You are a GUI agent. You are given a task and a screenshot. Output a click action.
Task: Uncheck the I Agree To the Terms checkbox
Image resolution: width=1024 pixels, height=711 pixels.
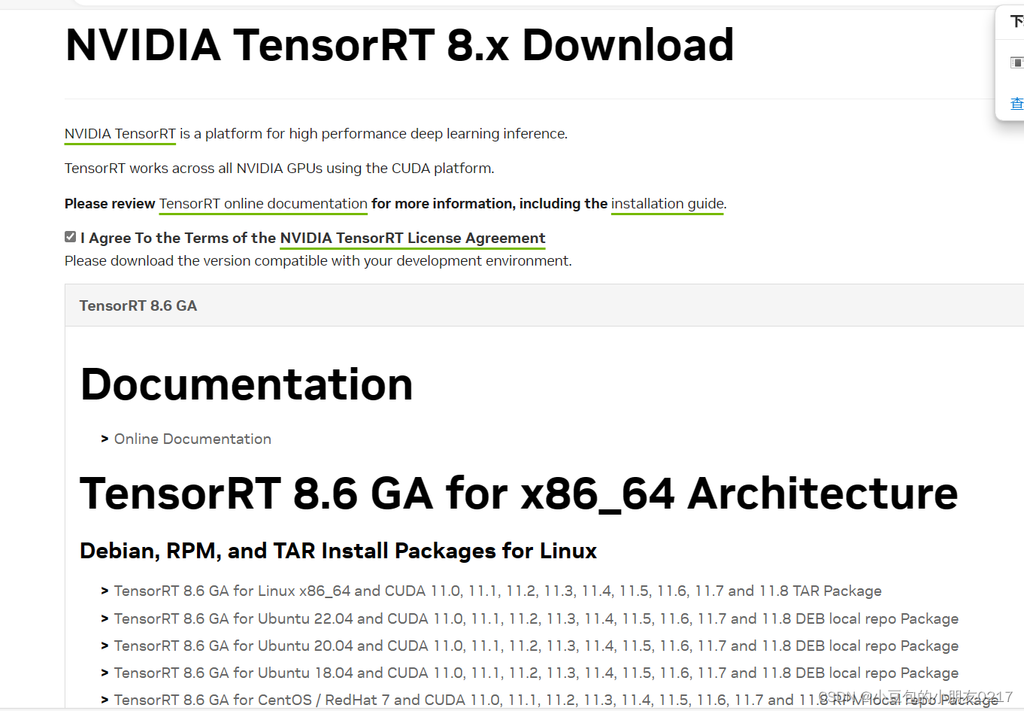[x=70, y=237]
